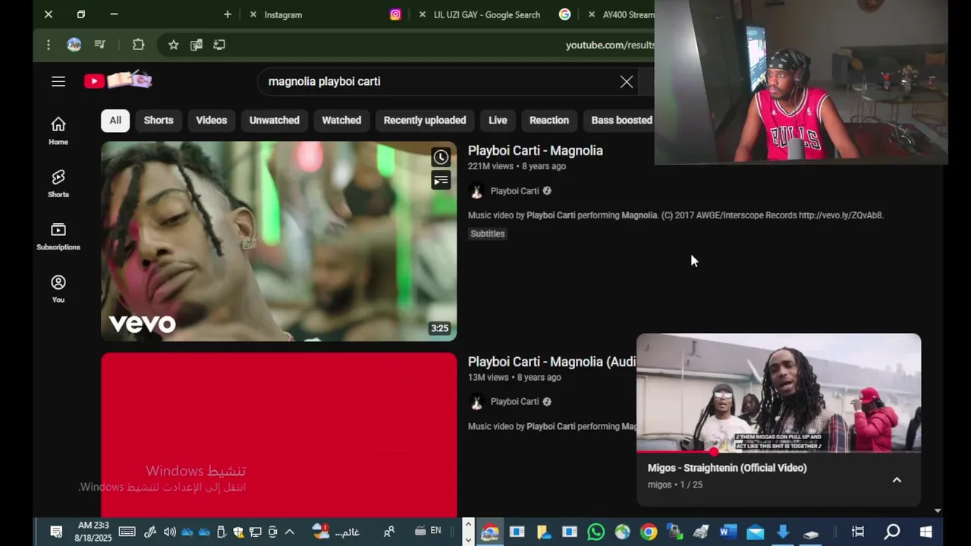This screenshot has height=546, width=971.
Task: Open Windows taskbar search
Action: click(x=892, y=532)
